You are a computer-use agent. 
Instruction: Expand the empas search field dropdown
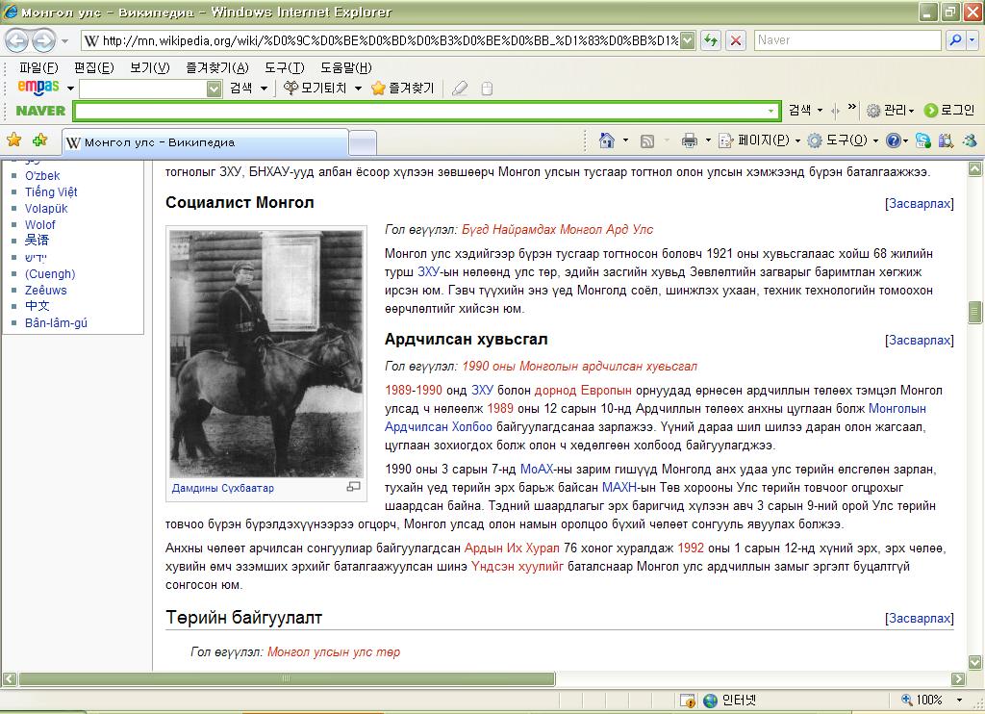[x=215, y=89]
